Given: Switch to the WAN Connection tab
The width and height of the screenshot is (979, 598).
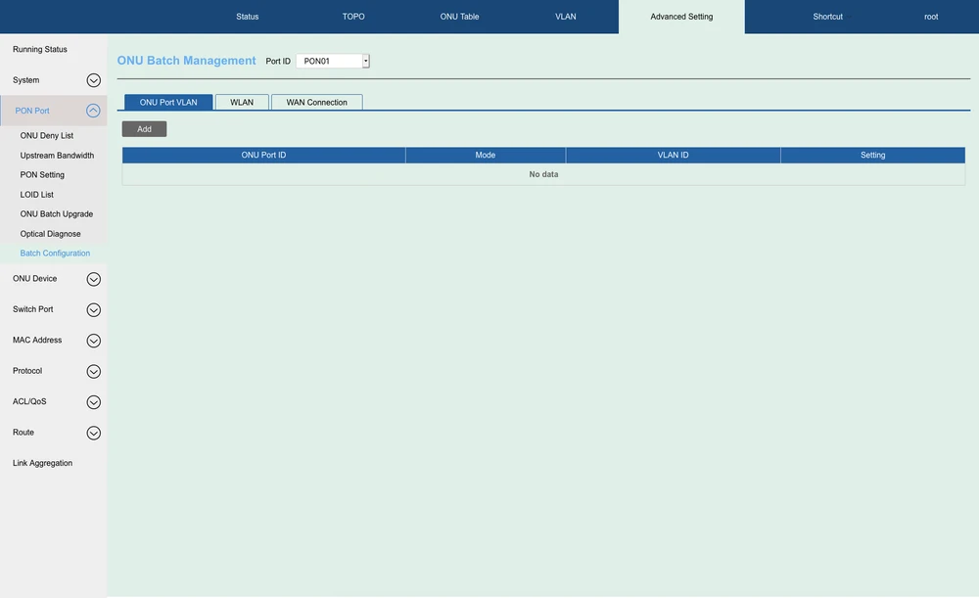Looking at the screenshot, I should [316, 102].
